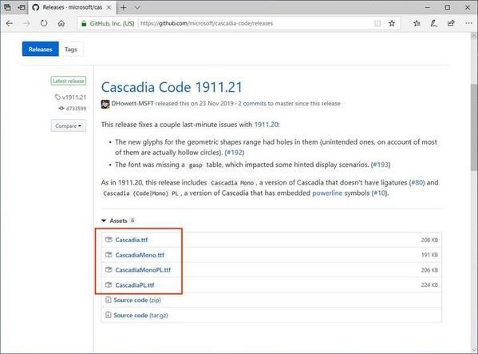Select the Releases tab
The image size is (478, 354).
[40, 49]
